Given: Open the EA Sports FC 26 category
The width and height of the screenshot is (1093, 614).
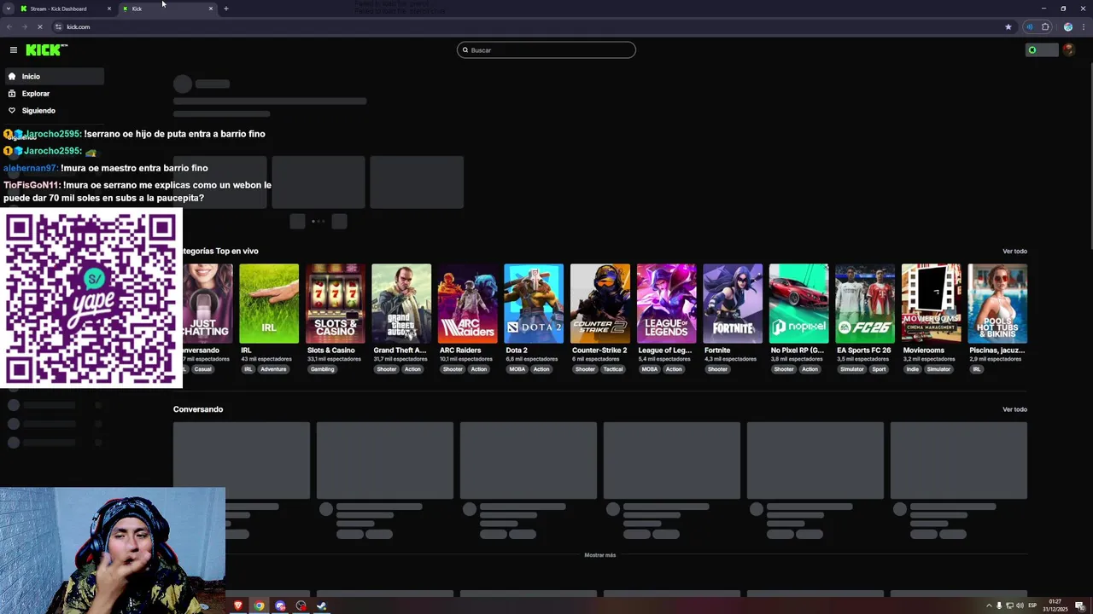Looking at the screenshot, I should point(865,304).
